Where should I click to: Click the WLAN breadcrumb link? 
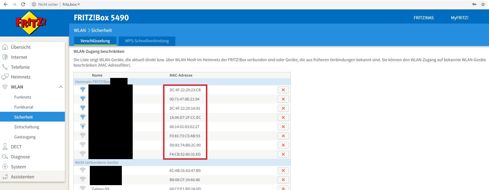click(80, 30)
